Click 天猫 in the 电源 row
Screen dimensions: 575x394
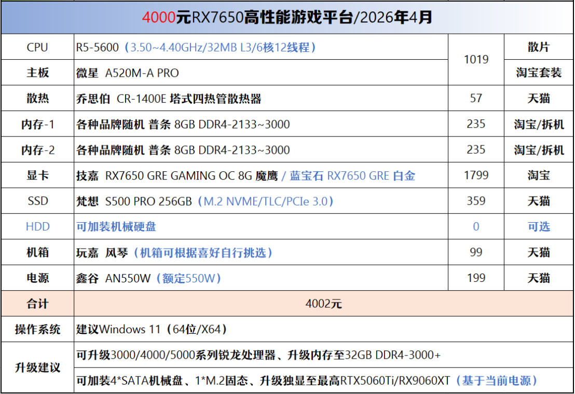[539, 278]
